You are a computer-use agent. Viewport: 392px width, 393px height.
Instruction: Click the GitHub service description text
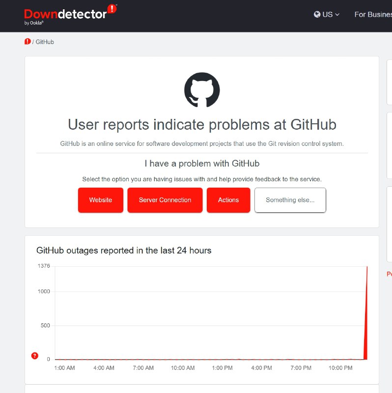tap(202, 143)
